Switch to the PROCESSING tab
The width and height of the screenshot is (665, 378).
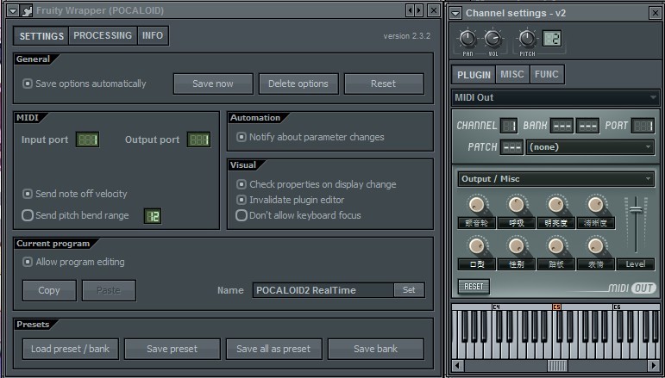103,35
